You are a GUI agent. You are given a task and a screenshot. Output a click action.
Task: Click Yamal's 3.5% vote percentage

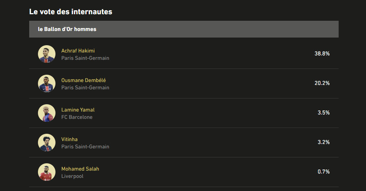pyautogui.click(x=323, y=113)
